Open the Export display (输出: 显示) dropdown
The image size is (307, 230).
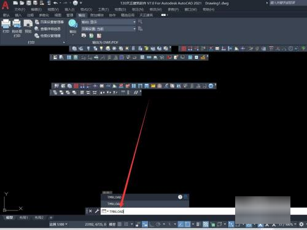click(109, 22)
